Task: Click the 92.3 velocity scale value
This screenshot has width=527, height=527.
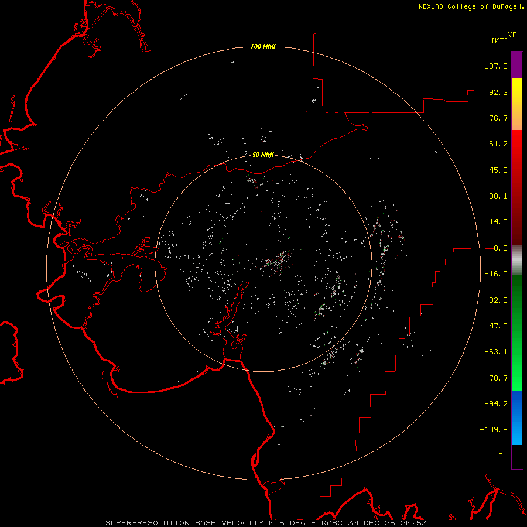Action: (498, 92)
